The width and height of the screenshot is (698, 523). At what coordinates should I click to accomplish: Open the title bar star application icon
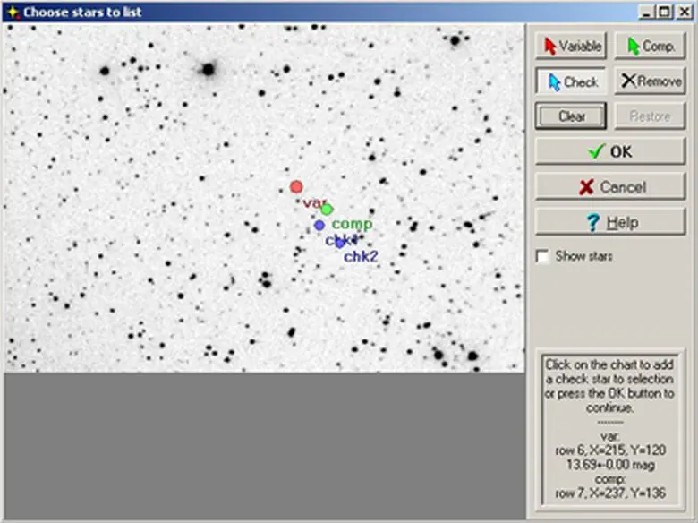[x=12, y=12]
